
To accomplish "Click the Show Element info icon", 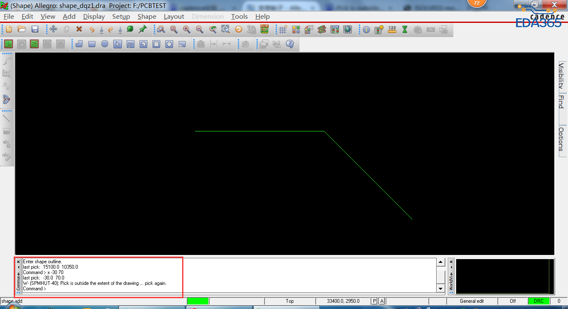I will pyautogui.click(x=366, y=30).
